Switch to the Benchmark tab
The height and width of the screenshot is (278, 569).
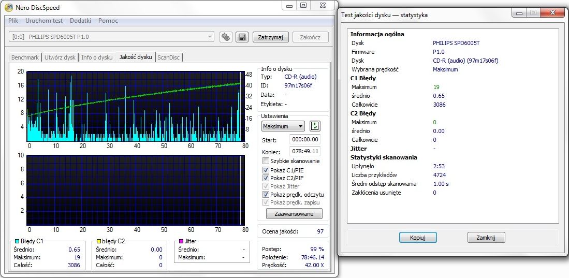tap(25, 57)
